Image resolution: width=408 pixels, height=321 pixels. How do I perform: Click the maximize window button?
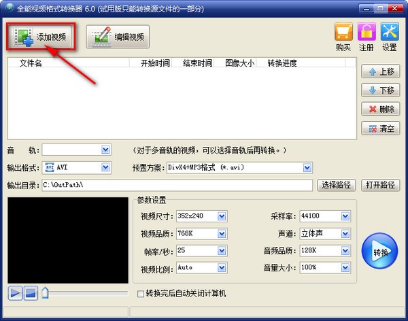pyautogui.click(x=380, y=8)
